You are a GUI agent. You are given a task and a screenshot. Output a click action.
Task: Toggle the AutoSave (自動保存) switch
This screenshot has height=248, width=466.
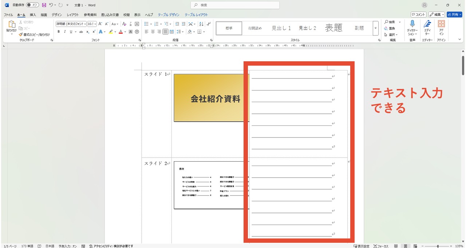coord(33,5)
